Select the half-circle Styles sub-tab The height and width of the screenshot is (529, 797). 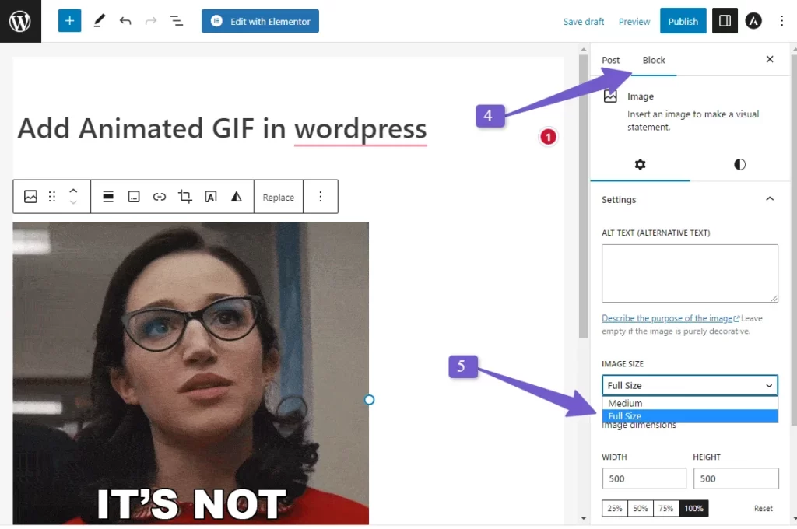(739, 165)
